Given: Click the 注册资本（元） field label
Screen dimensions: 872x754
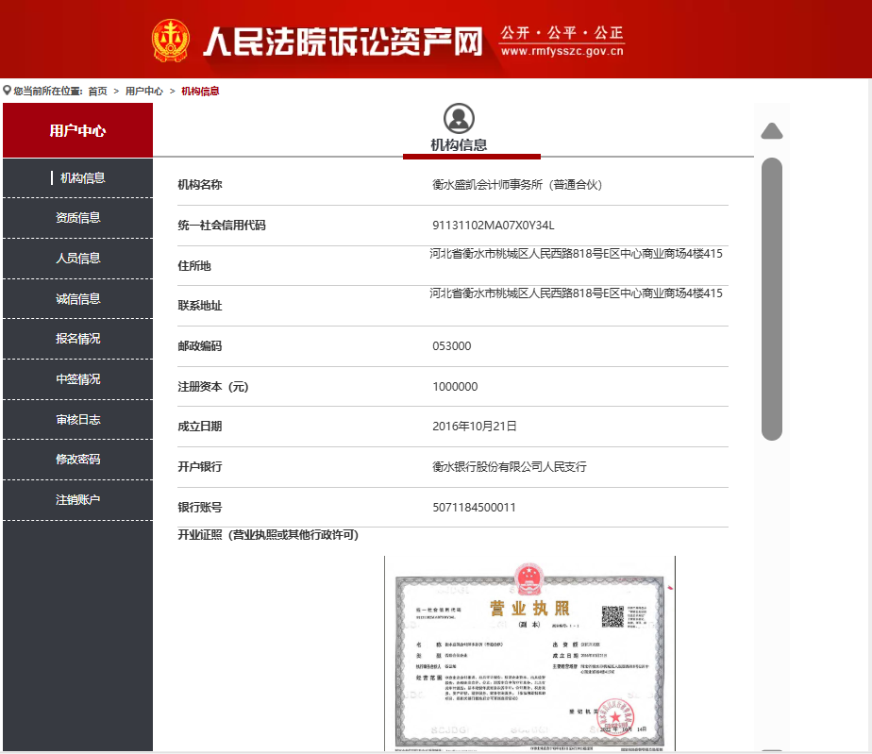Looking at the screenshot, I should point(213,387).
